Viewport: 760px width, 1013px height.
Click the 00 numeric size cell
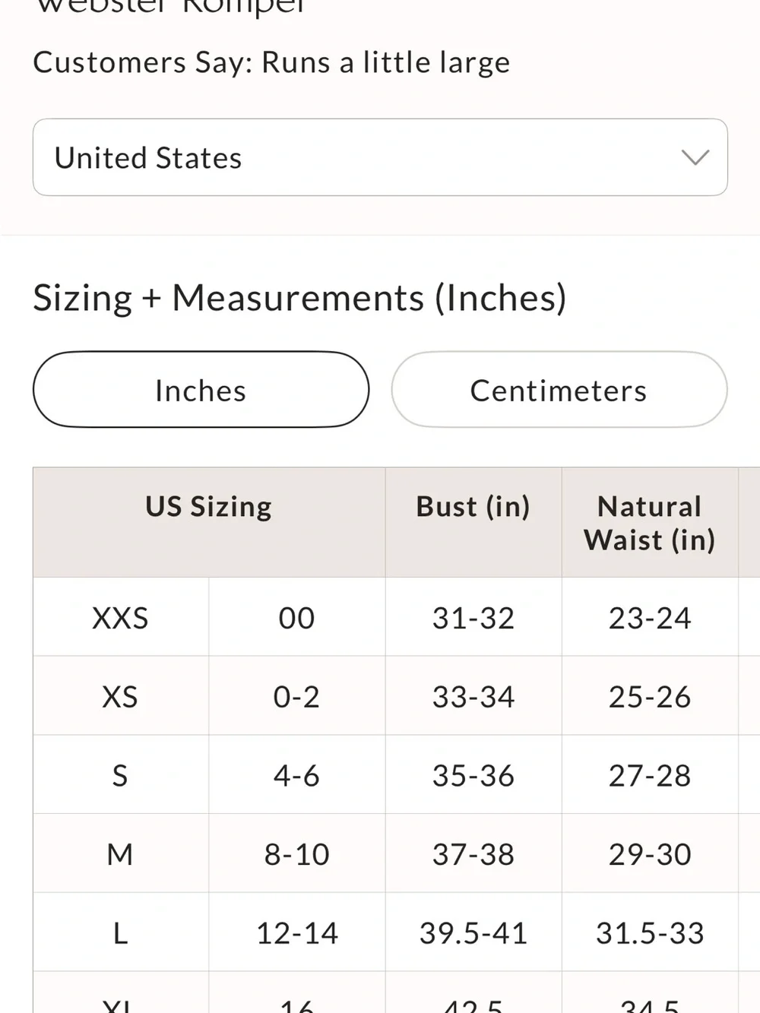[297, 617]
